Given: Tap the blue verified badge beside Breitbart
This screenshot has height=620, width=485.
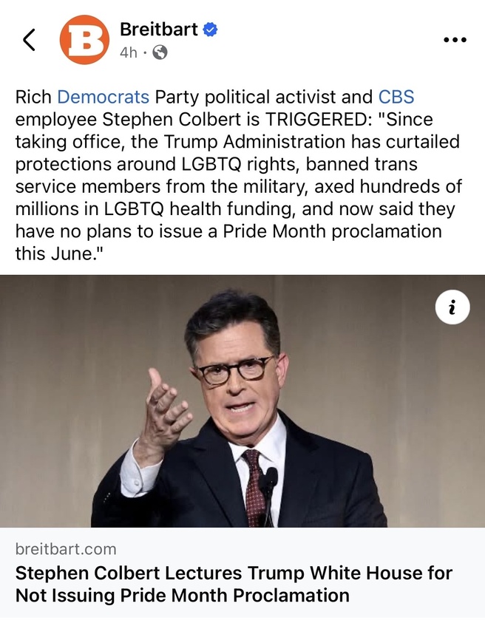Looking at the screenshot, I should (x=210, y=30).
